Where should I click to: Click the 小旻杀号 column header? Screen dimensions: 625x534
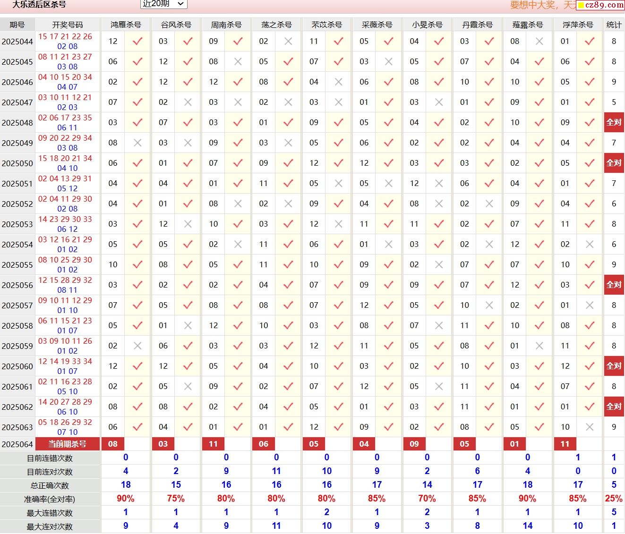click(427, 25)
